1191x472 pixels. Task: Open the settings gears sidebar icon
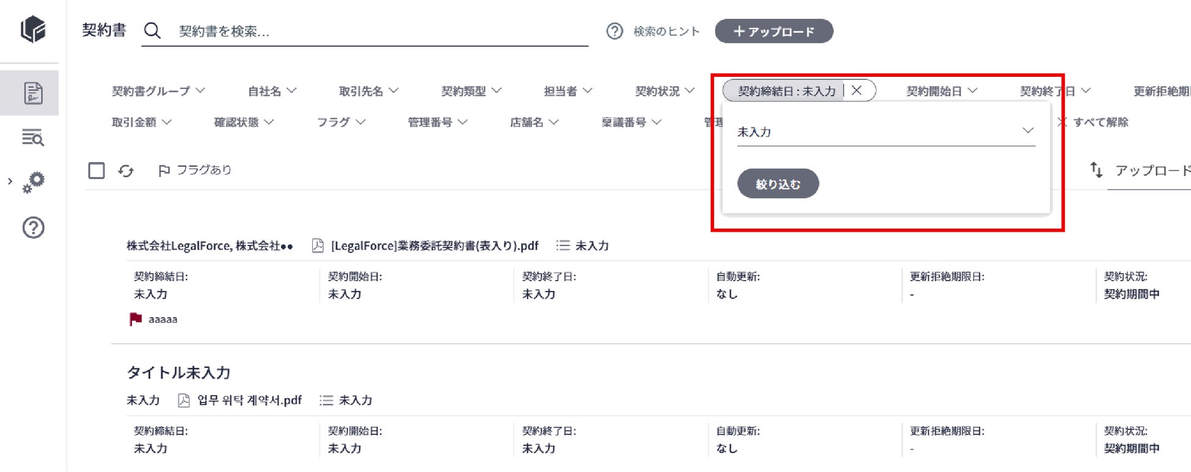pos(33,182)
